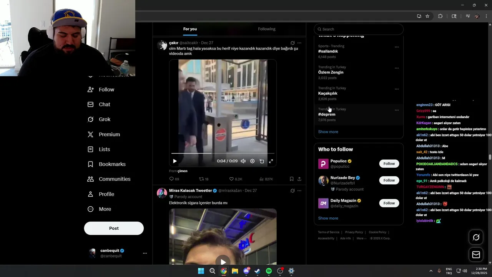Viewport: 492px width, 277px height.
Task: Click Chrome install app icon in address bar
Action: 419,16
